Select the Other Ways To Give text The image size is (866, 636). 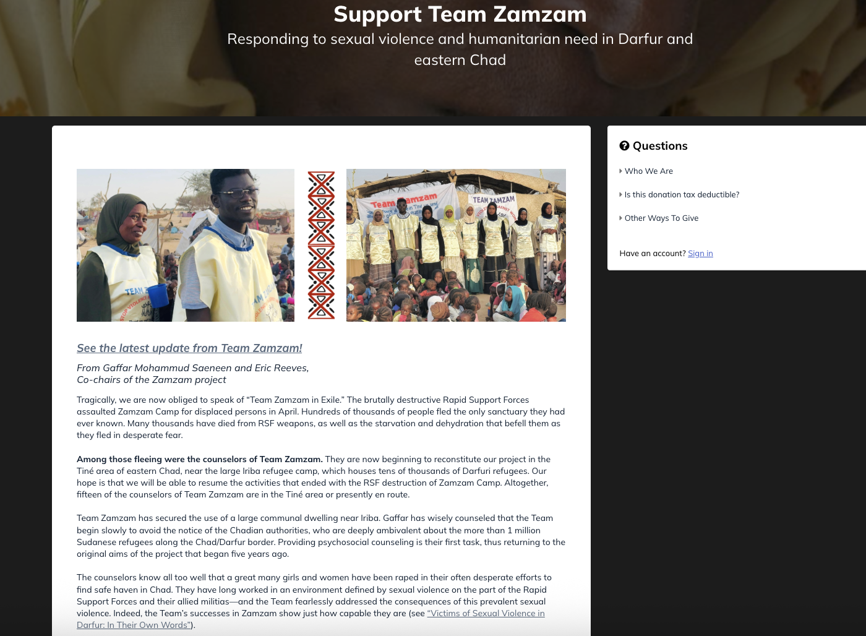(661, 218)
